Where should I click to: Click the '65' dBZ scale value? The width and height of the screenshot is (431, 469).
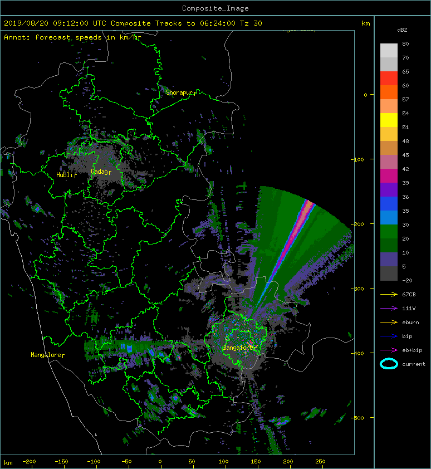pos(405,71)
